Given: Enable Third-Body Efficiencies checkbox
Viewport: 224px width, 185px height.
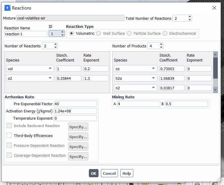Looking at the screenshot, I should coord(9,136).
